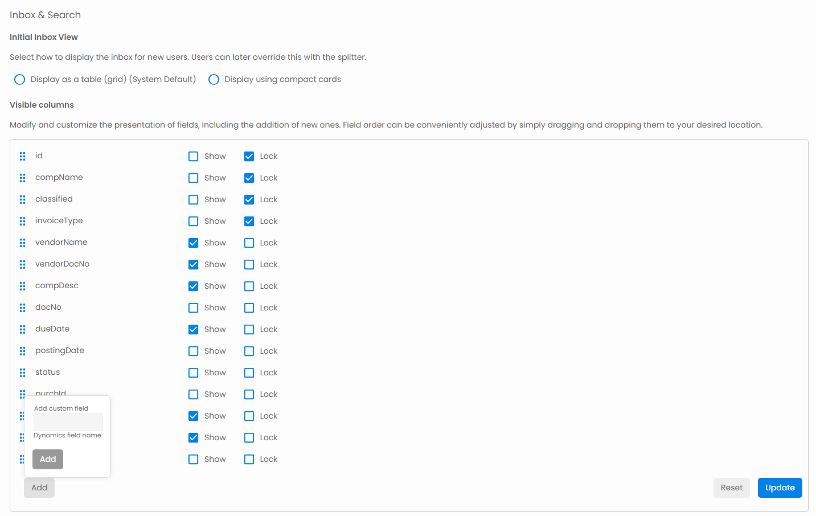The image size is (816, 516).
Task: Enable Show for invoiceType
Action: (194, 221)
